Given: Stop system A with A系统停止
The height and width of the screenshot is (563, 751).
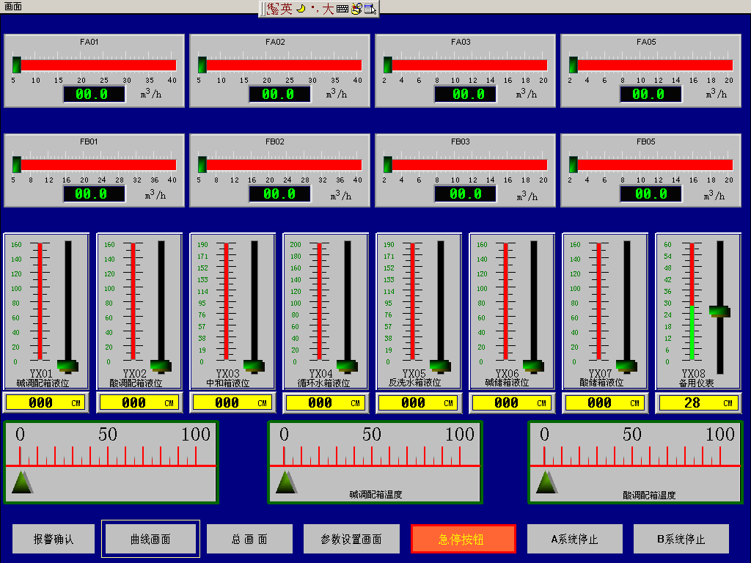Looking at the screenshot, I should [x=574, y=539].
